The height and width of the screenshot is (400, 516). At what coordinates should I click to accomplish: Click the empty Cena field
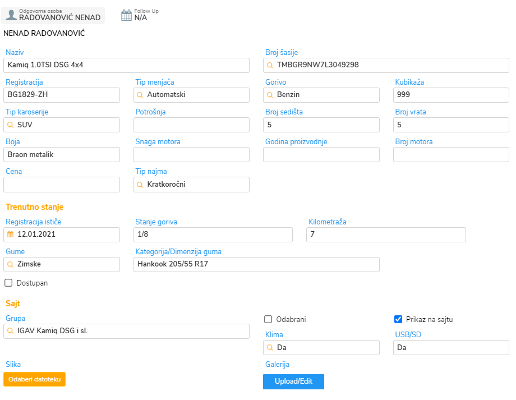[62, 185]
